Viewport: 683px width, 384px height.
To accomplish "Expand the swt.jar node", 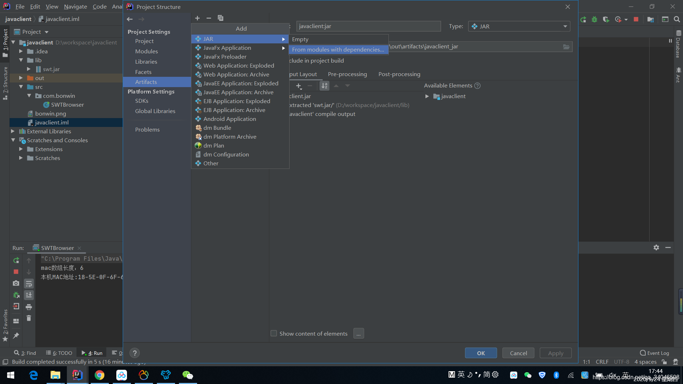I will (x=29, y=69).
